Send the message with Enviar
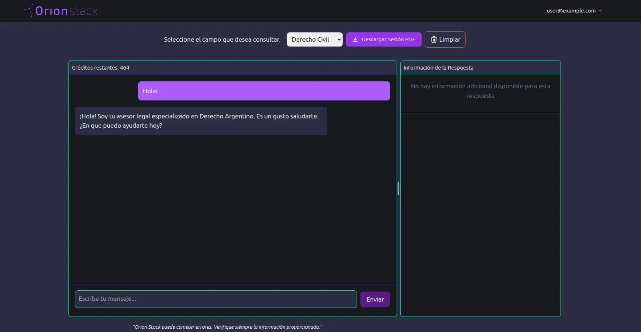Viewport: 641px width, 332px height. 375,300
